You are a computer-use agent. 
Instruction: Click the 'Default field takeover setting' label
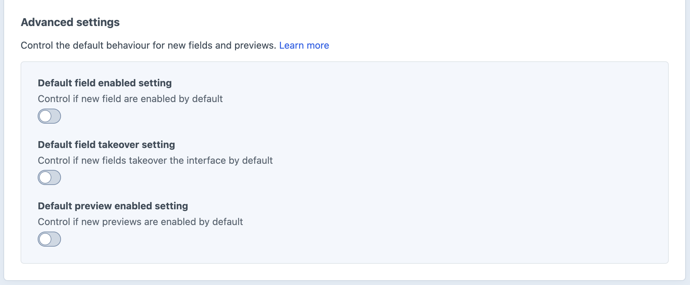click(106, 145)
